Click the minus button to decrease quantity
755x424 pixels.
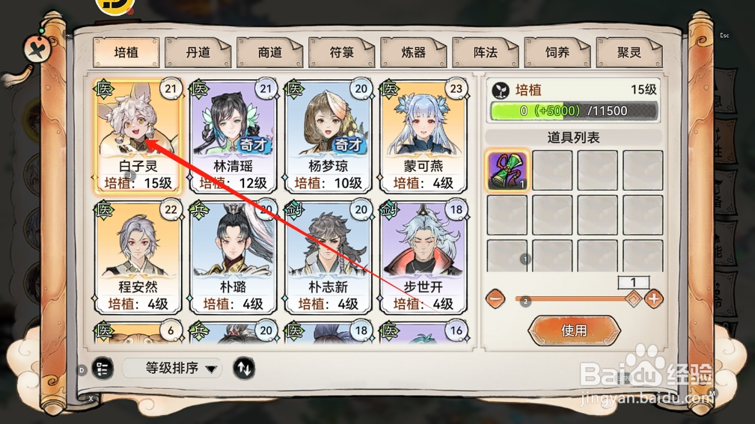[495, 299]
